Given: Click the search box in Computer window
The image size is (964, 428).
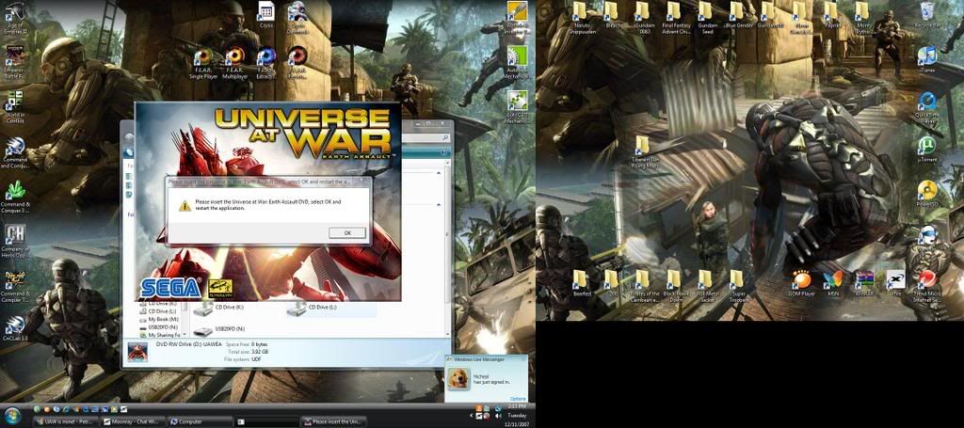Looking at the screenshot, I should 426,140.
